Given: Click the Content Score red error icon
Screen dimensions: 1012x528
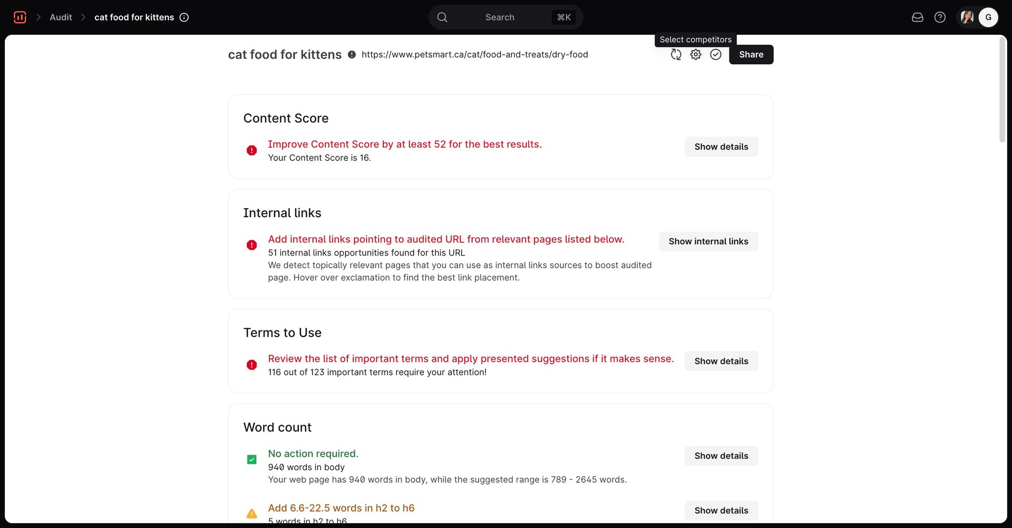Looking at the screenshot, I should click(x=252, y=151).
